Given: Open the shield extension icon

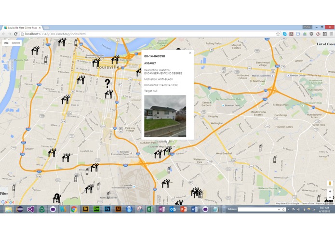Looking at the screenshot, I should (311, 34).
